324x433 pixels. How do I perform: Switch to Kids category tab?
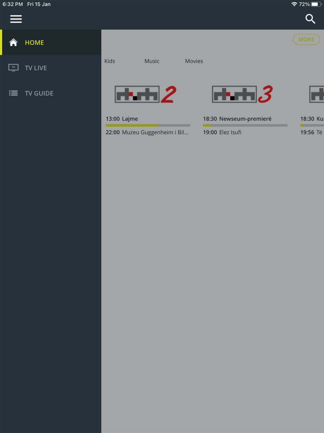(x=110, y=61)
